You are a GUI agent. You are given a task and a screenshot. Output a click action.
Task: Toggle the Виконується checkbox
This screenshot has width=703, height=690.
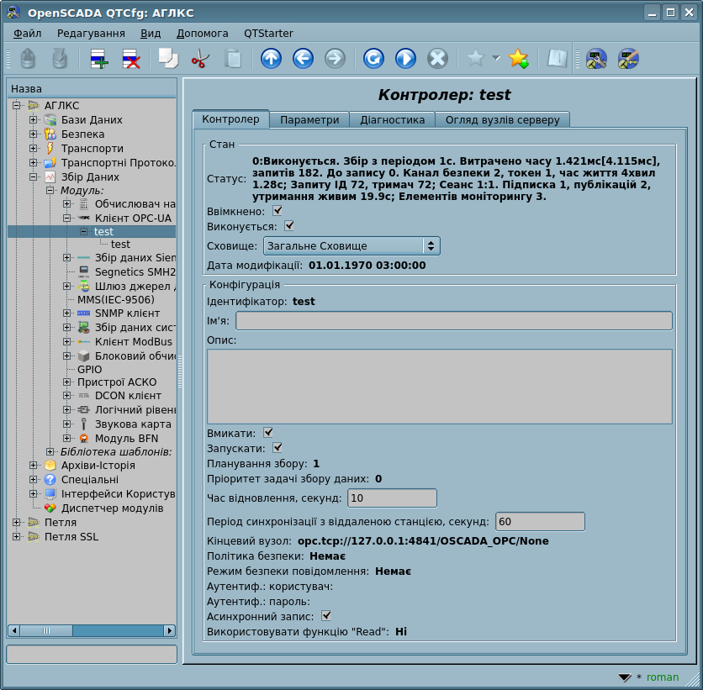pos(289,226)
